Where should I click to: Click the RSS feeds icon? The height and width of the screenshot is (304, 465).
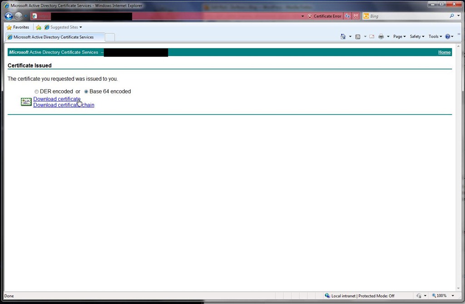tap(358, 37)
